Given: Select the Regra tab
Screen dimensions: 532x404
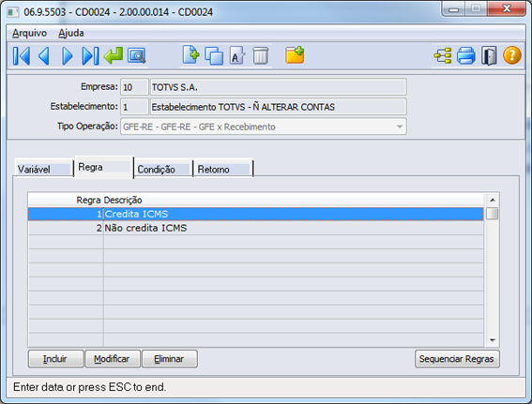Looking at the screenshot, I should (104, 167).
